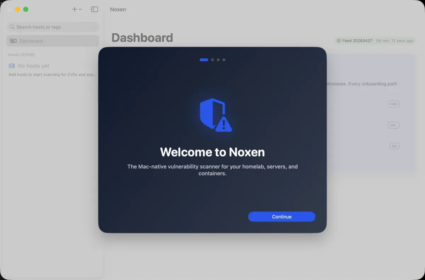Collapse the Hosts (0/500) section
425x280 pixels.
click(x=21, y=54)
